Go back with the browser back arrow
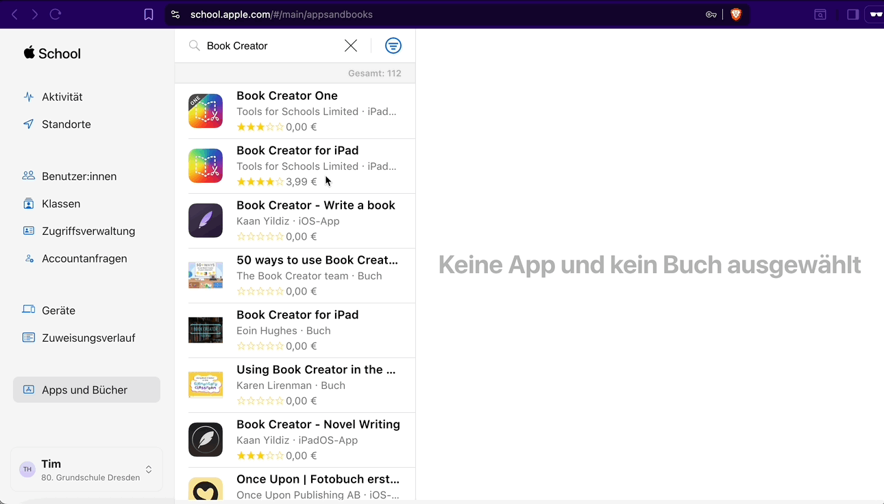884x504 pixels. (14, 14)
